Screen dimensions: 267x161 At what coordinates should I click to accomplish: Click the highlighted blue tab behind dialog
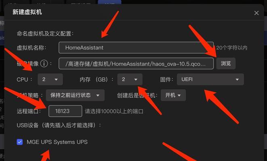click(109, 2)
